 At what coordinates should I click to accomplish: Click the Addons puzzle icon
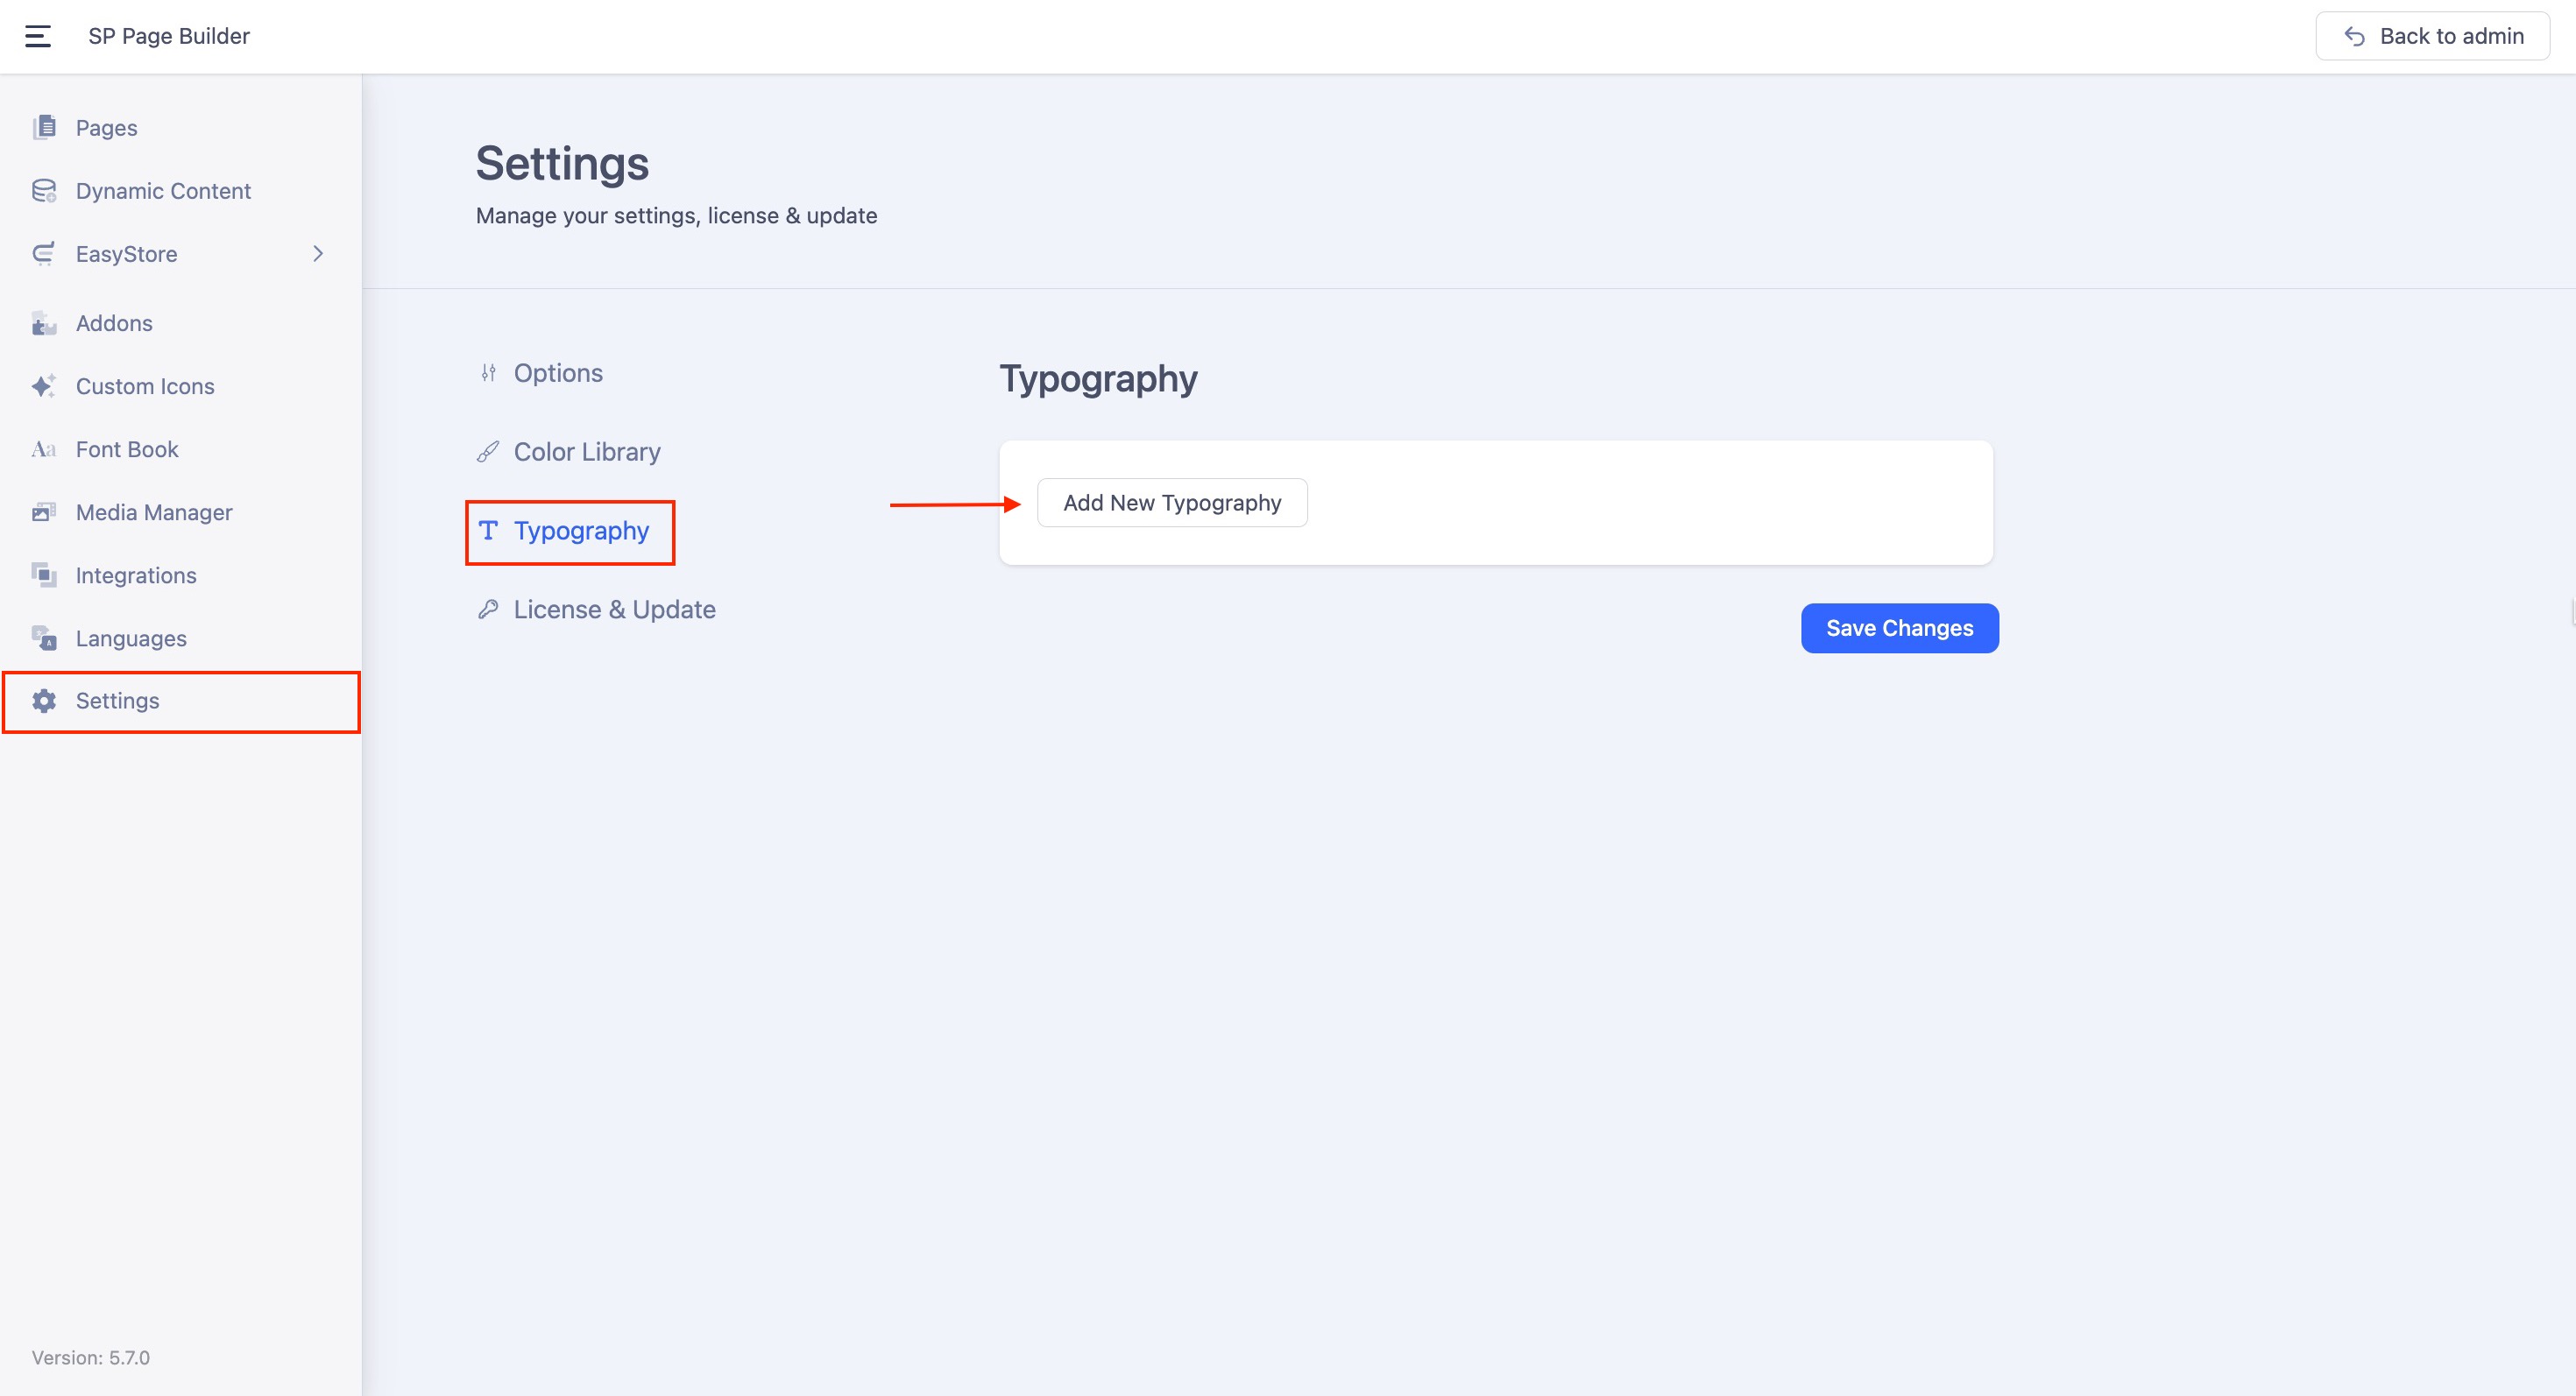(x=44, y=324)
